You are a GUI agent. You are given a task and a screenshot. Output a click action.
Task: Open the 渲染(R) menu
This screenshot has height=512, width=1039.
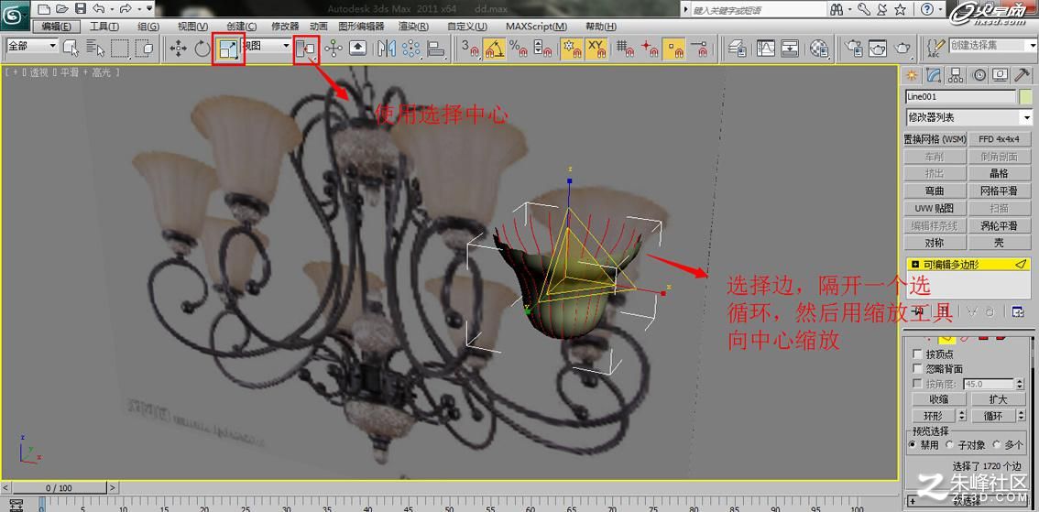412,27
